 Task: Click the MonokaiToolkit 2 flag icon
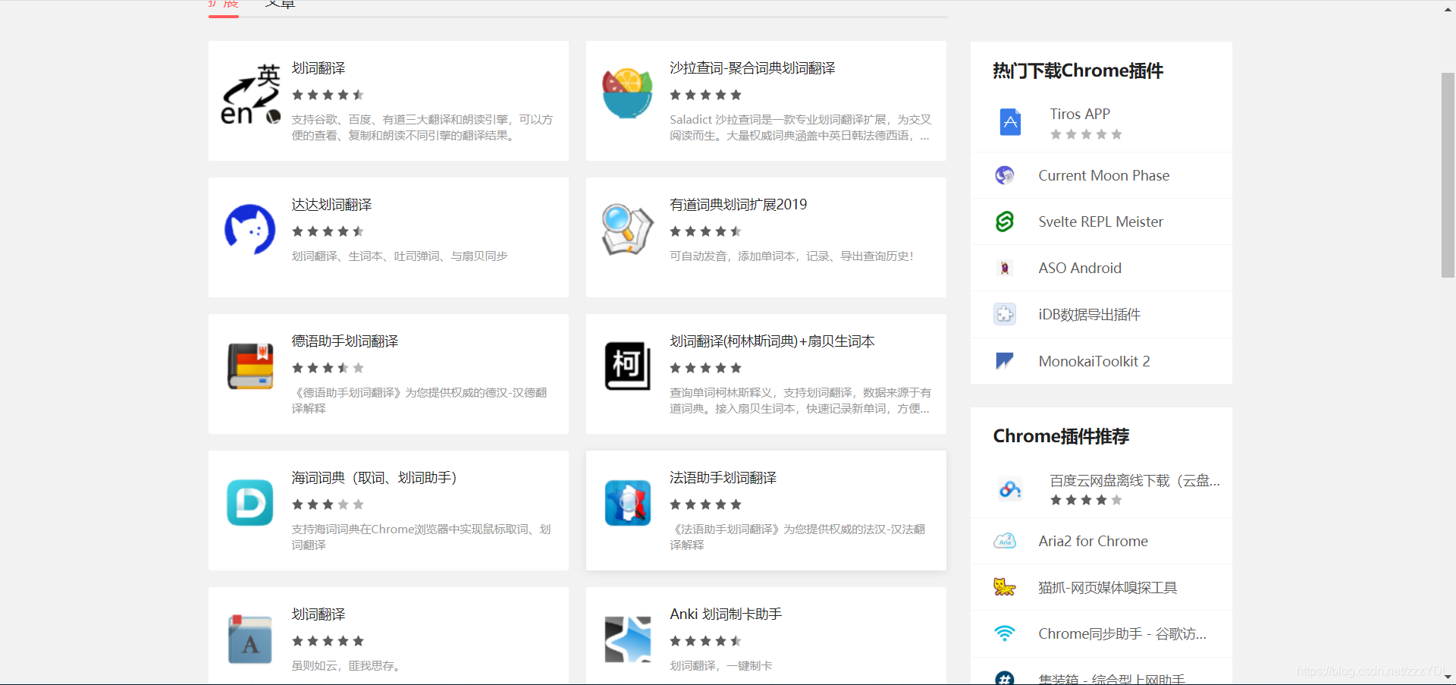(x=1005, y=360)
